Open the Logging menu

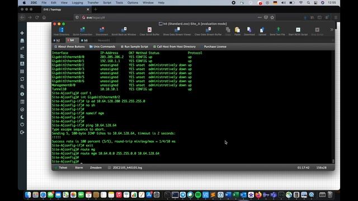tap(77, 3)
